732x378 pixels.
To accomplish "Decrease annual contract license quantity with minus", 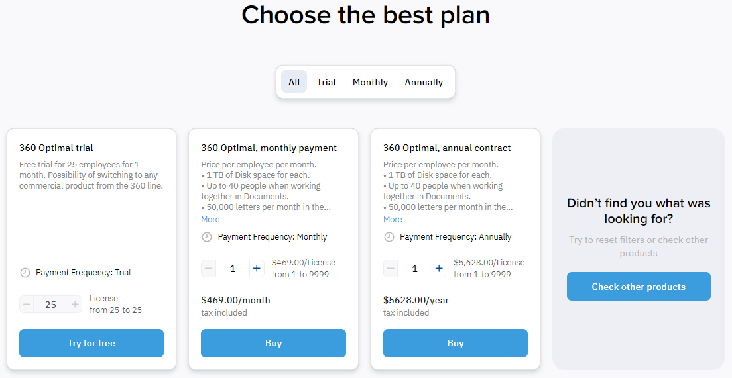I will [391, 269].
